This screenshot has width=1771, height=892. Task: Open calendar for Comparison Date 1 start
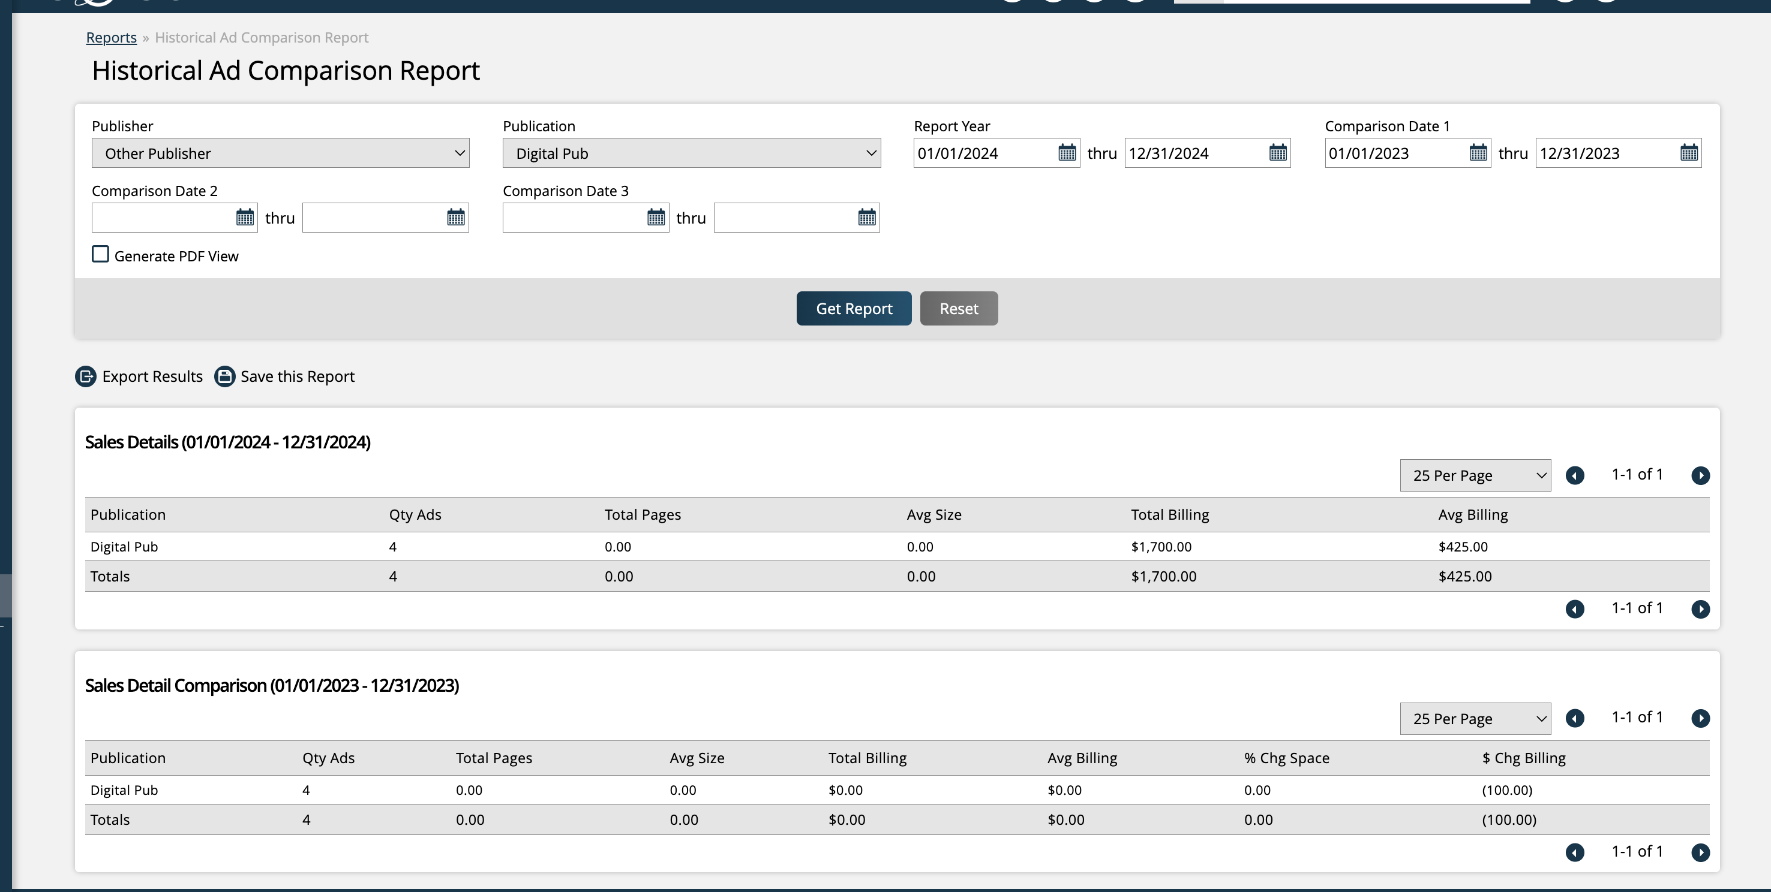pos(1478,152)
